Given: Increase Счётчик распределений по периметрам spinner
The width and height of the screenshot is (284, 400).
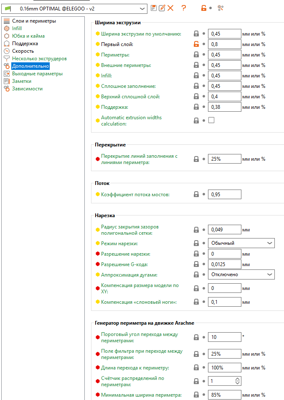Looking at the screenshot, I should [x=238, y=379].
